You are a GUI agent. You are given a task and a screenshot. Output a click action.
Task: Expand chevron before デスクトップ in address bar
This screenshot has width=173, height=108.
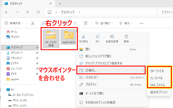pyautogui.click(x=56, y=12)
